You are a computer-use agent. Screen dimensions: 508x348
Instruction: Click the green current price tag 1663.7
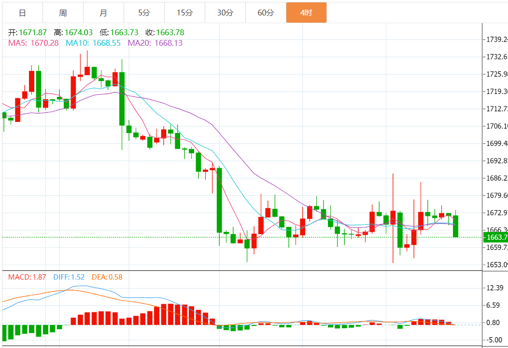(496, 237)
